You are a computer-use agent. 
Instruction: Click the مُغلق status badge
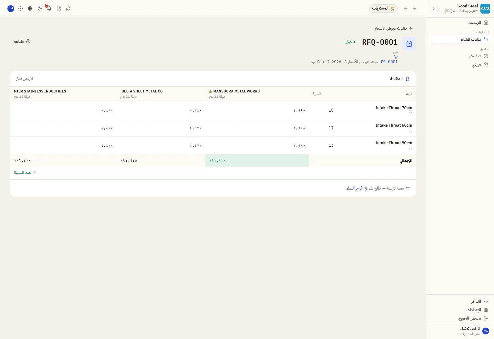(x=350, y=42)
